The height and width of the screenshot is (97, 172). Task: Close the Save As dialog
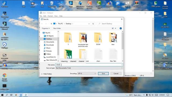click(122, 19)
